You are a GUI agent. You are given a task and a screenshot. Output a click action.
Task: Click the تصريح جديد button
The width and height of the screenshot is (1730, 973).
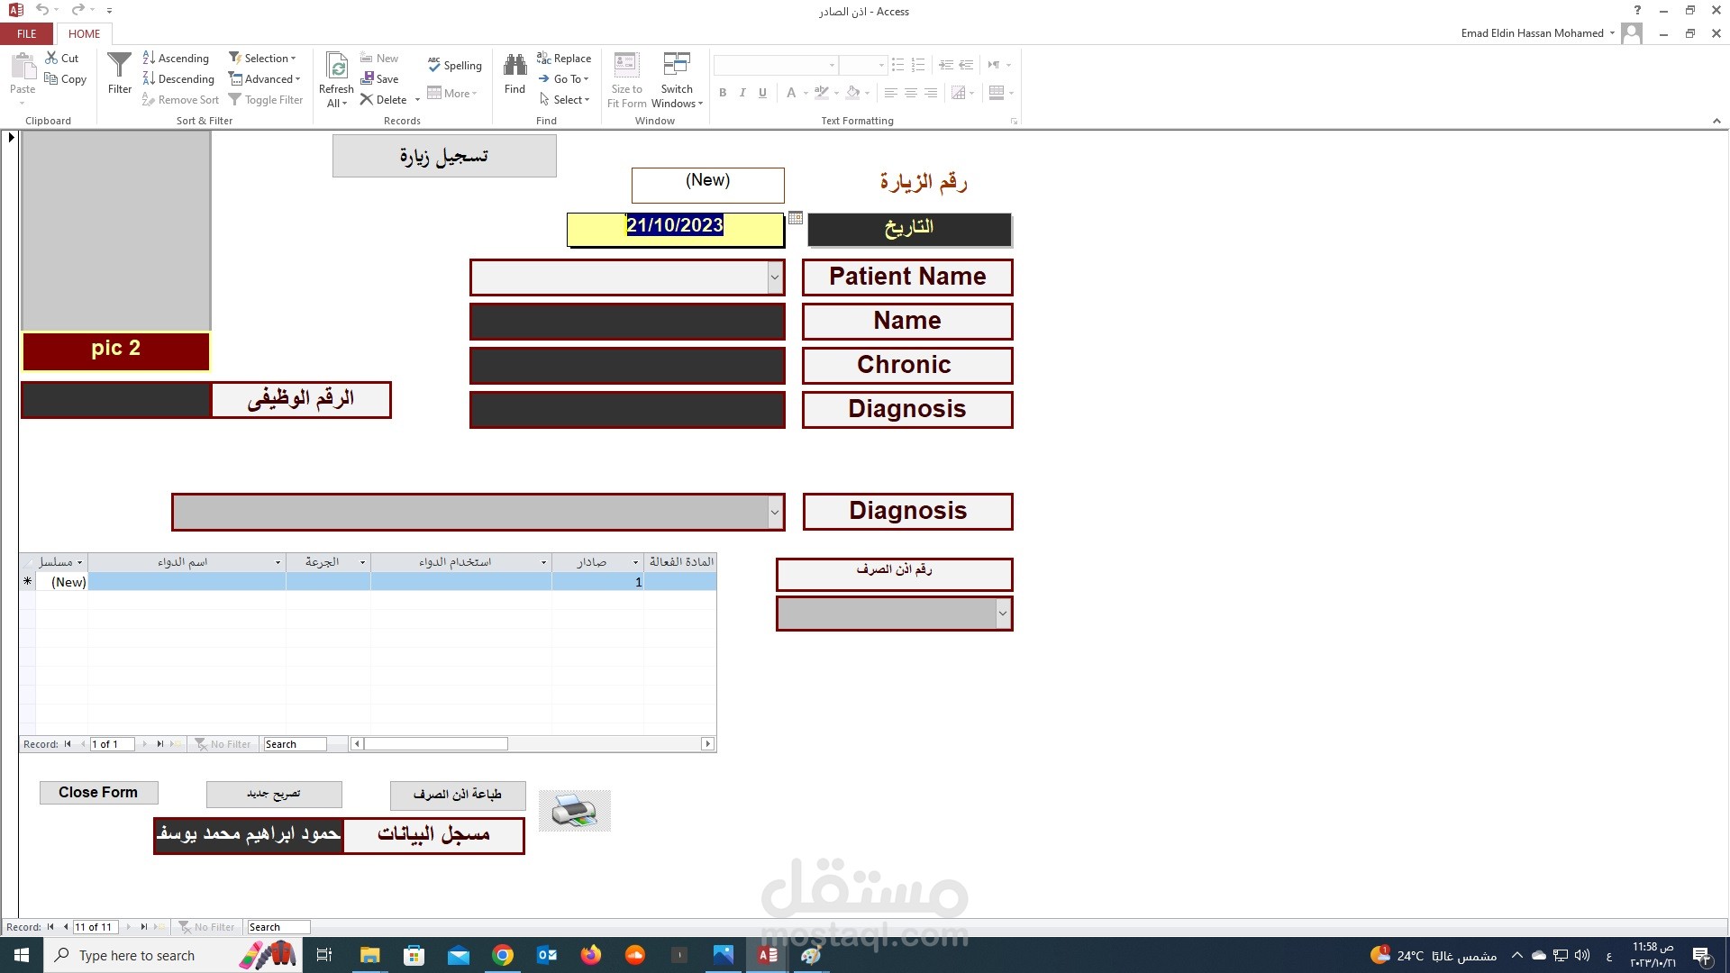point(274,794)
